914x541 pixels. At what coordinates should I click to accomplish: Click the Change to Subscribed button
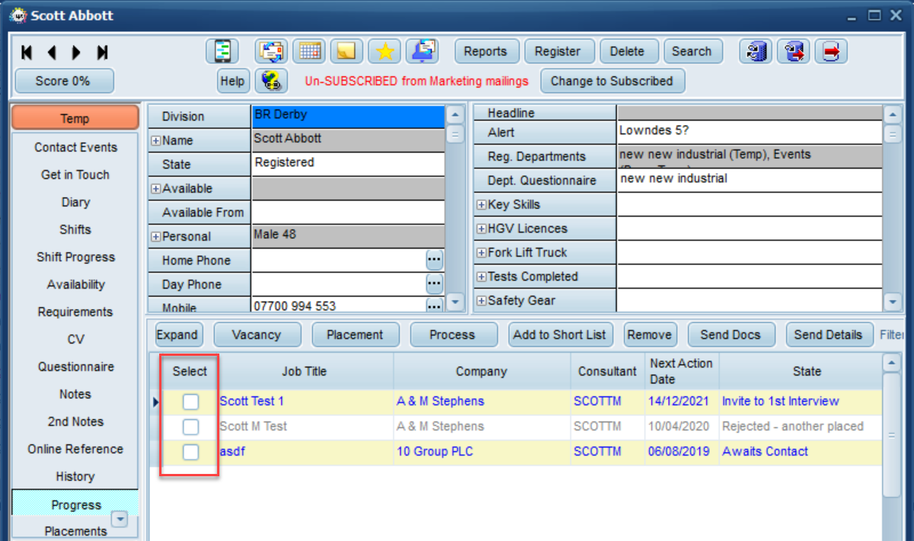click(x=612, y=81)
